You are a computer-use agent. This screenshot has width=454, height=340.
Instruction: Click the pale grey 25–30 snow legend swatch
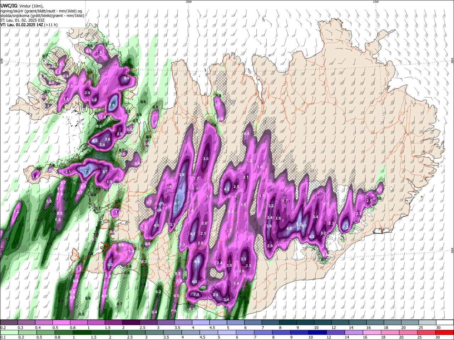point(427,322)
